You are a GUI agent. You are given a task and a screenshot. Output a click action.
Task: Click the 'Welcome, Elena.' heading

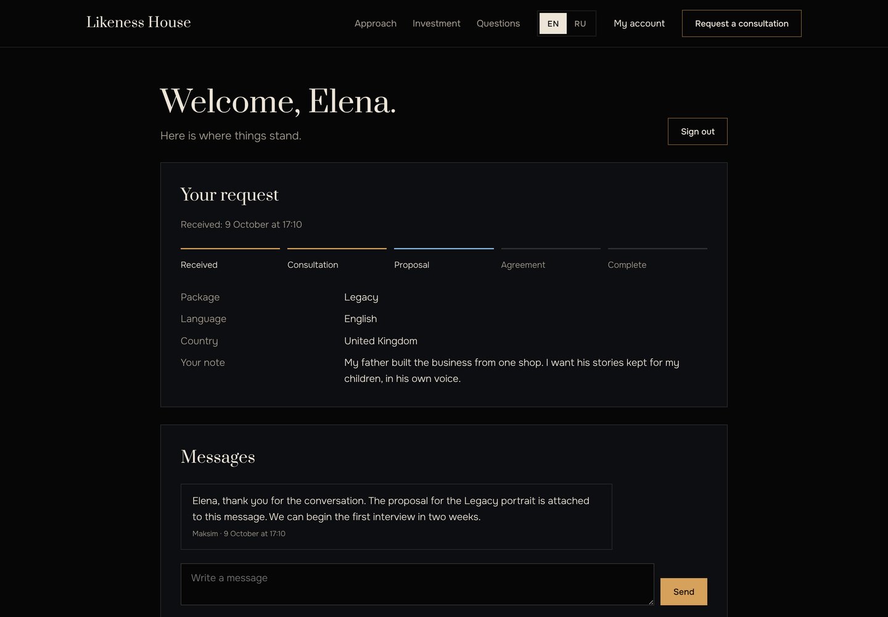point(278,101)
